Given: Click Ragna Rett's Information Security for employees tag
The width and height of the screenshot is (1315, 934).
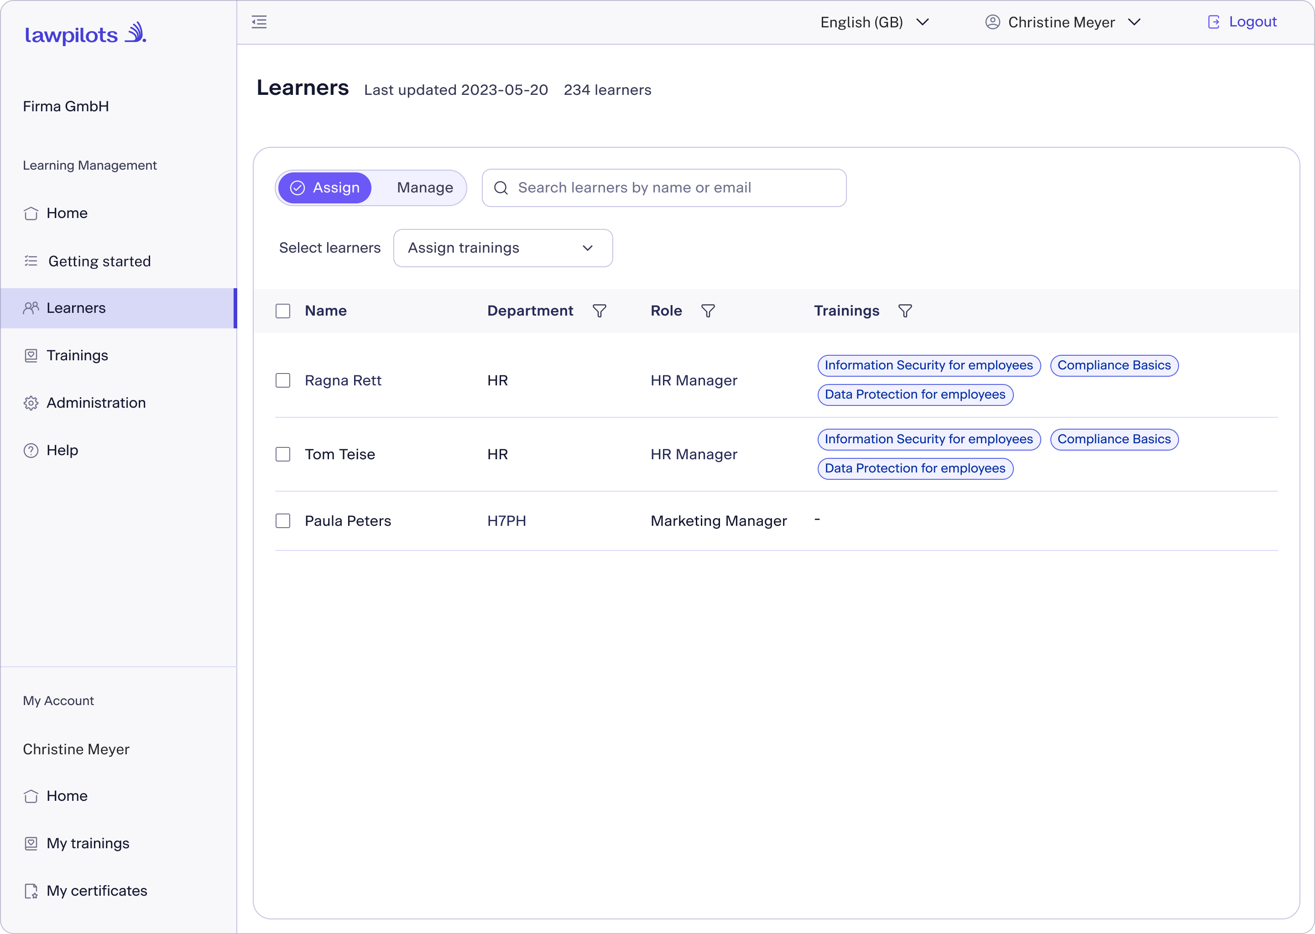Looking at the screenshot, I should [929, 366].
